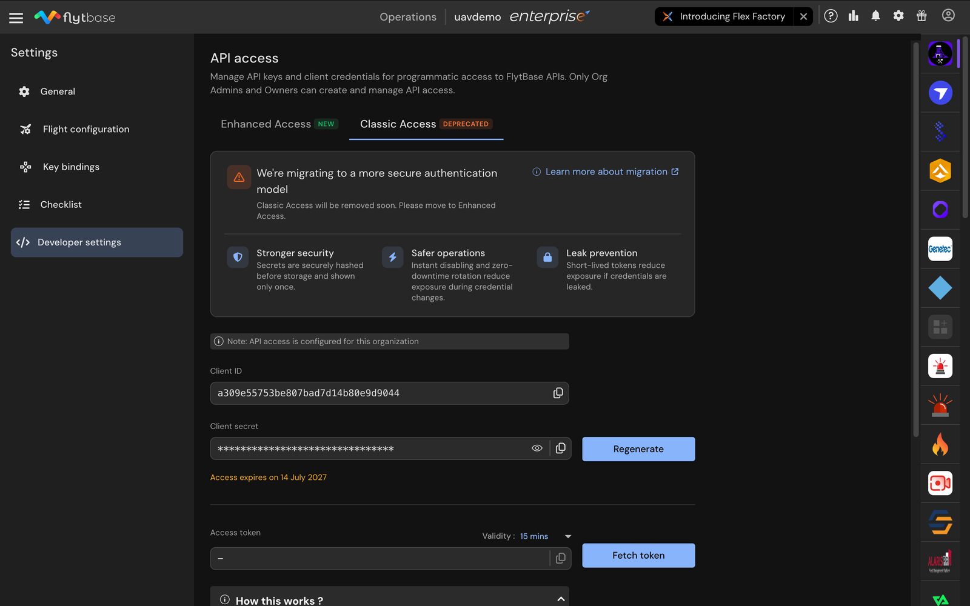
Task: Click the FlytBase logo
Action: click(x=75, y=17)
